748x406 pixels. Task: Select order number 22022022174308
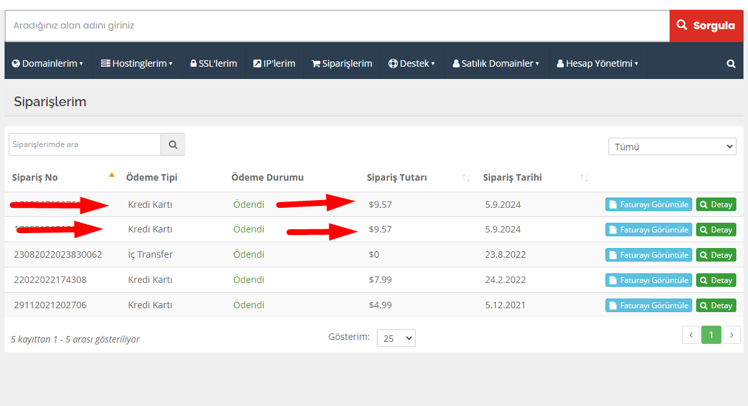point(50,280)
